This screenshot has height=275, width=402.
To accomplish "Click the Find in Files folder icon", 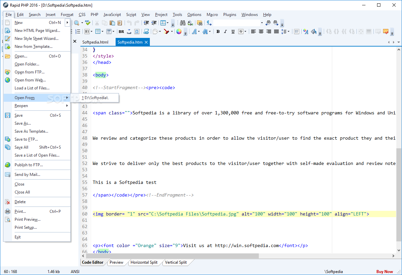I will point(200,23).
